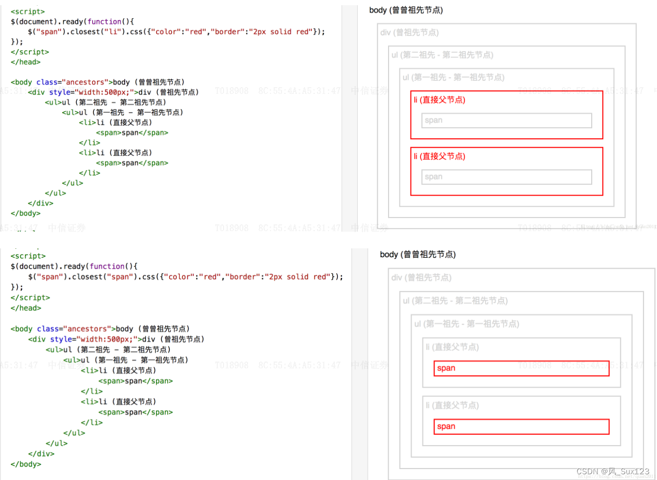Click "ul (第二祖先 - 第二祖先节点)" in upper preview
657x480 pixels.
point(442,55)
